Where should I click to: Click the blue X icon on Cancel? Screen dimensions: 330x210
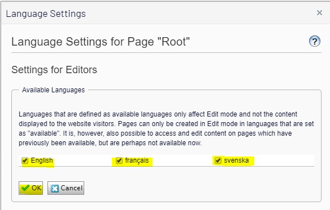point(55,188)
